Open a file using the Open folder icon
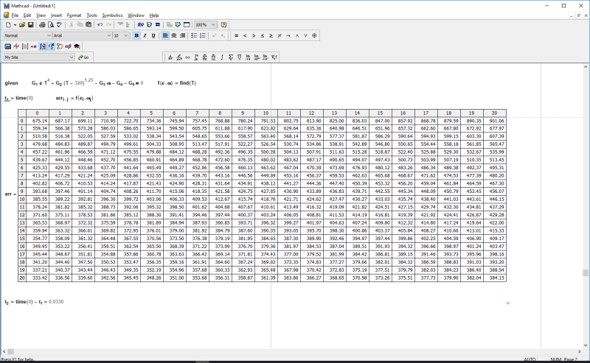Image resolution: width=590 pixels, height=363 pixels. click(x=22, y=25)
